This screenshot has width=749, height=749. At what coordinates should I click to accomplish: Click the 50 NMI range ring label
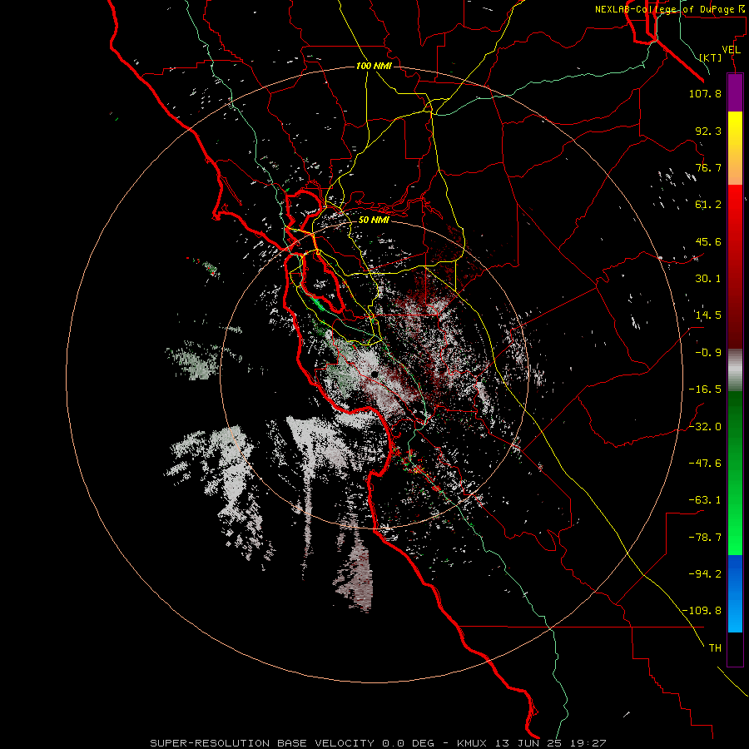(x=374, y=220)
